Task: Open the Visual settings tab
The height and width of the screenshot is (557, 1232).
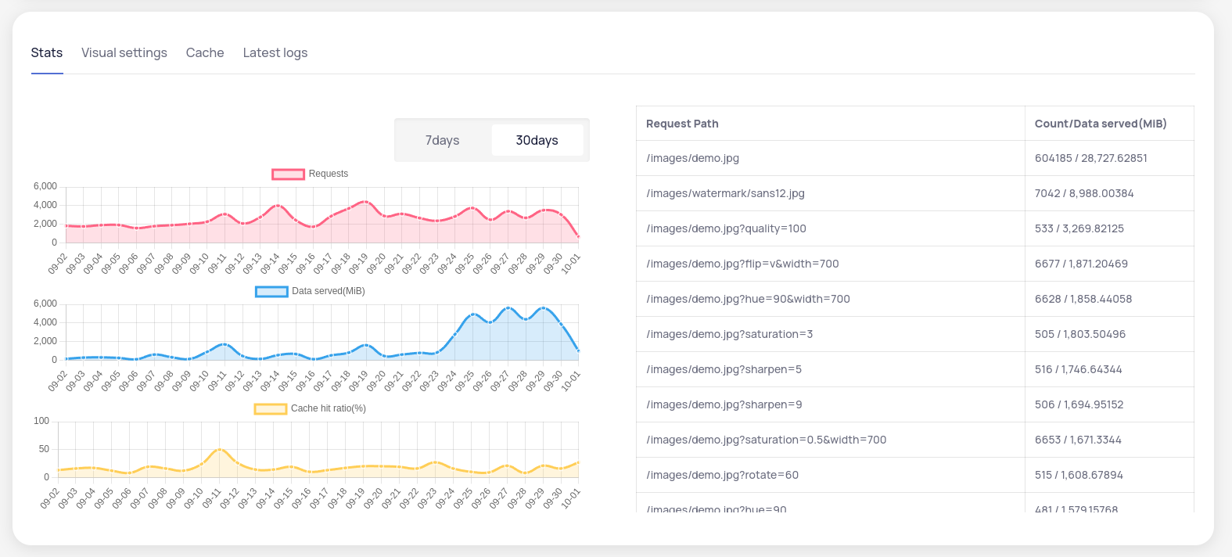Action: tap(124, 52)
